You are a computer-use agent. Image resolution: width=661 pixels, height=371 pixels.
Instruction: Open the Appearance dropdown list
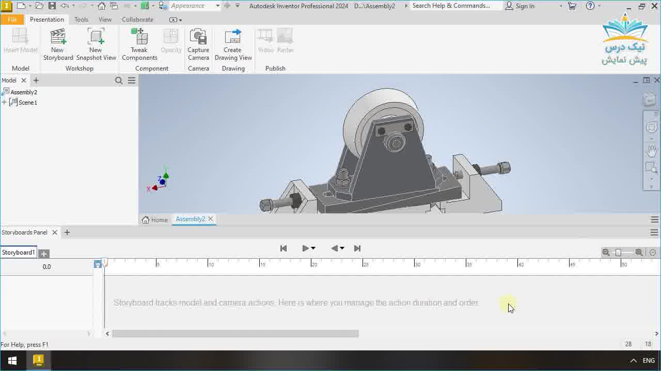click(217, 6)
